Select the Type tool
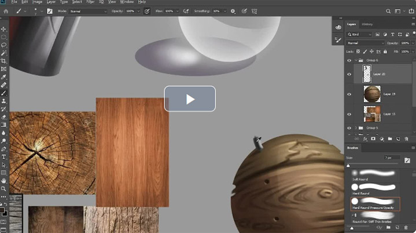This screenshot has width=416, height=233. [3, 156]
